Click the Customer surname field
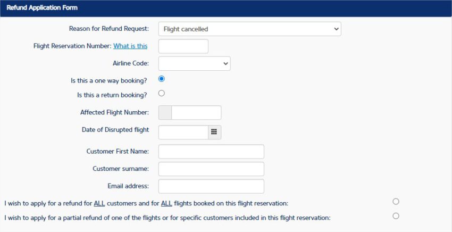This screenshot has height=232, width=452. click(x=211, y=169)
